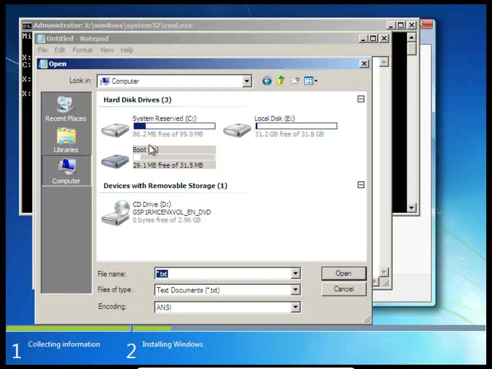Expand the Files of type dropdown
This screenshot has height=369, width=492.
coord(295,290)
